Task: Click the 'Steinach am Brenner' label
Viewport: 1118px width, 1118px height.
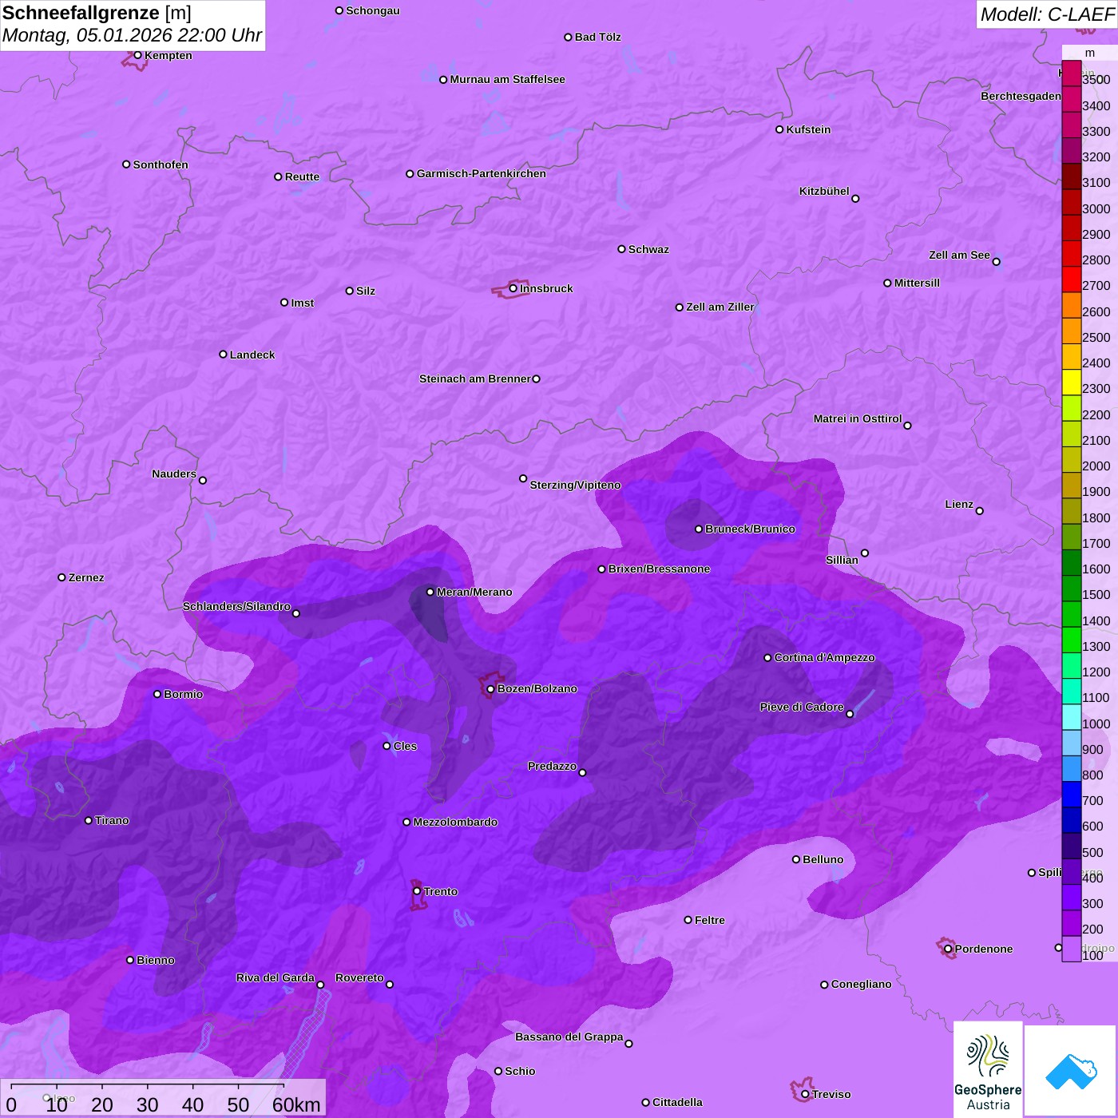Action: pos(475,379)
